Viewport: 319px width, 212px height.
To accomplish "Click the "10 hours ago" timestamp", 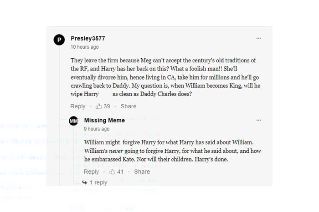I will [84, 47].
